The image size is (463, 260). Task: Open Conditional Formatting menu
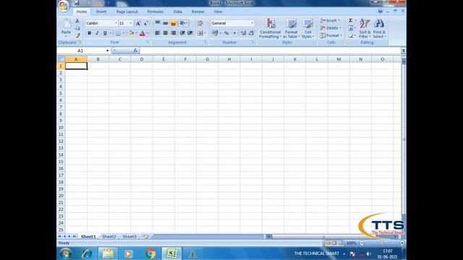(x=270, y=28)
